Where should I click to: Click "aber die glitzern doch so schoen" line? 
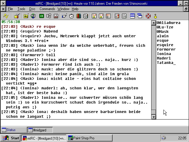(70, 69)
